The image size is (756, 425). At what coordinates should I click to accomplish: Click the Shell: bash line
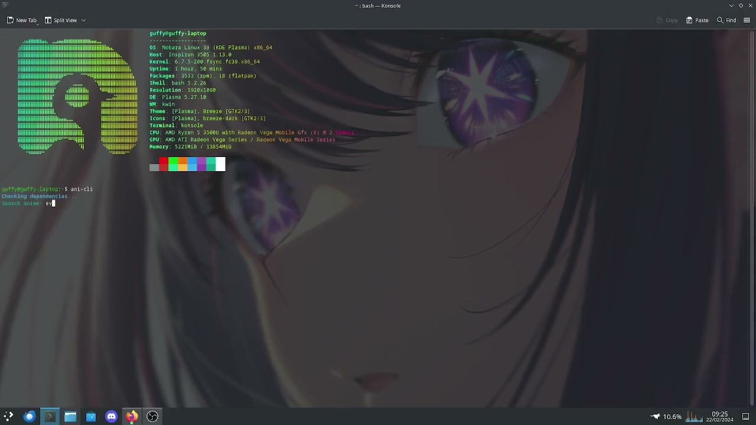tap(178, 83)
